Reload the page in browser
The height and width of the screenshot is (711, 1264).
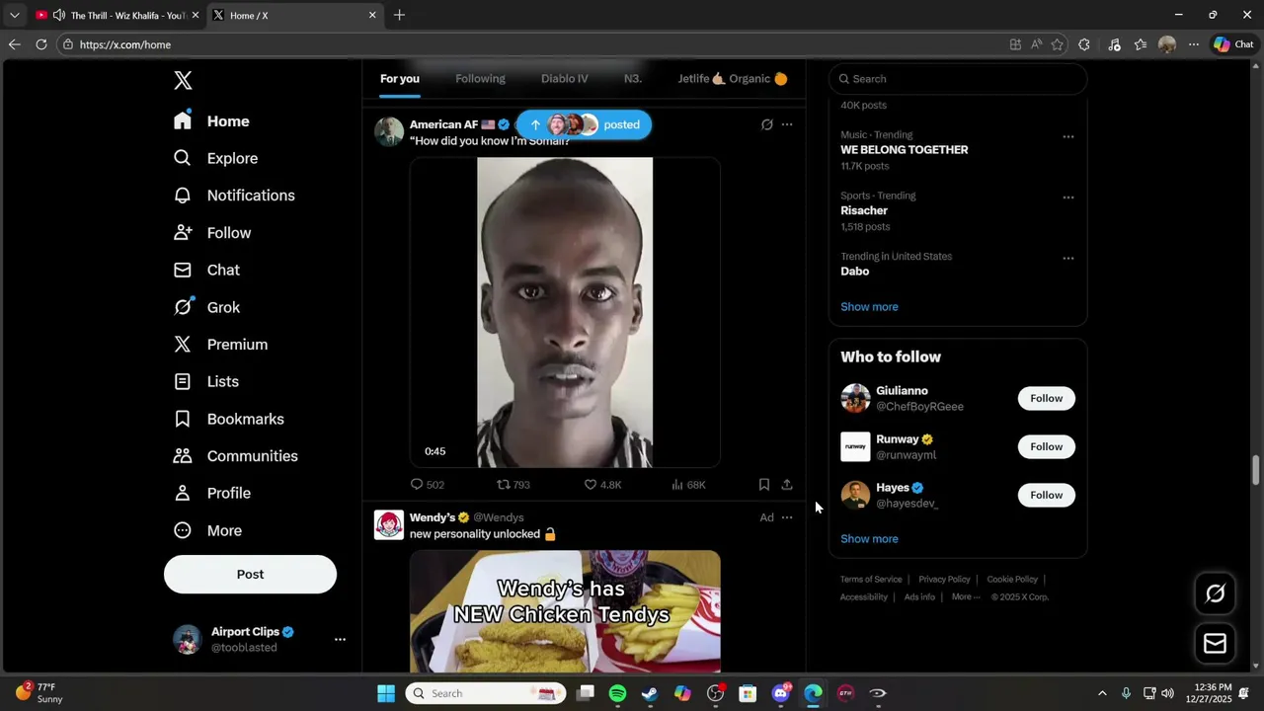[41, 44]
